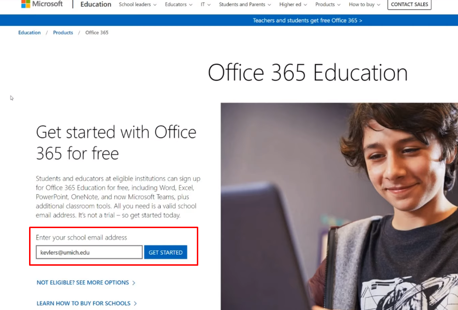Open the free Office 365 banner link
The image size is (458, 310).
(x=307, y=20)
